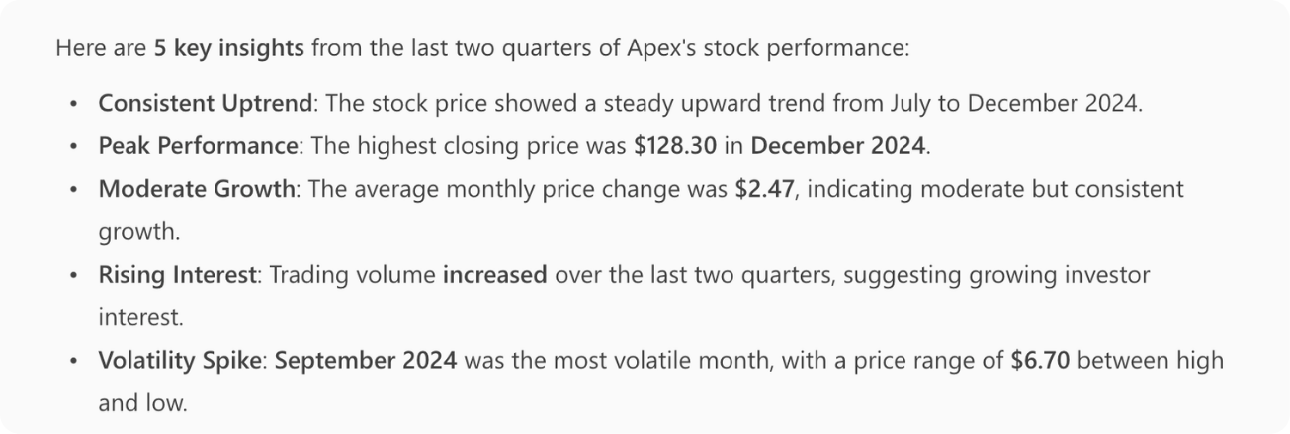
Task: Click the word "Apex's" in the intro
Action: [x=658, y=48]
